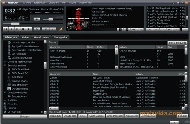
Task: Mute audio with the speaker button
Action: click(37, 19)
